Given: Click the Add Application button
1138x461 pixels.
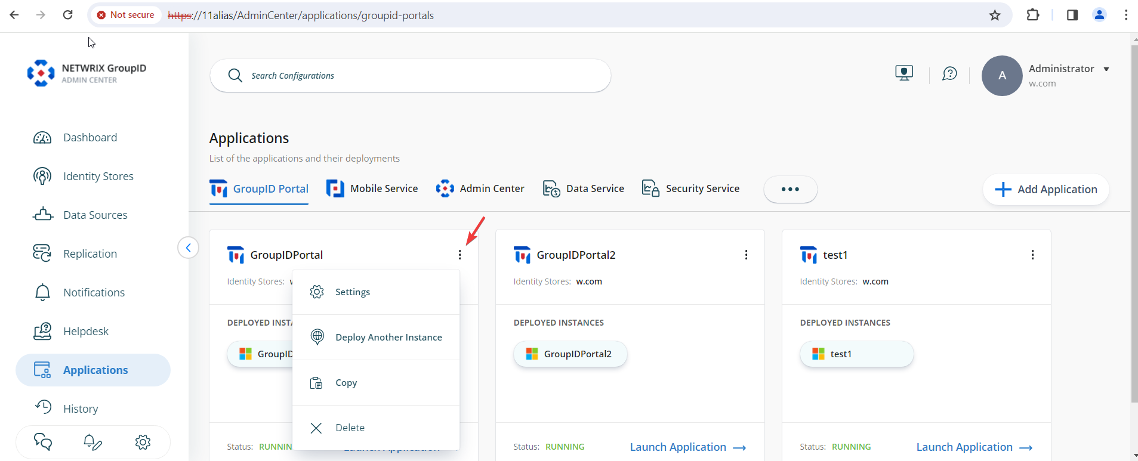Looking at the screenshot, I should [x=1046, y=189].
